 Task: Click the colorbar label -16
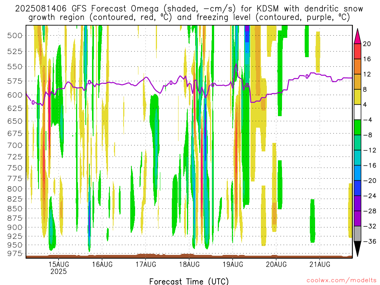click(x=370, y=166)
